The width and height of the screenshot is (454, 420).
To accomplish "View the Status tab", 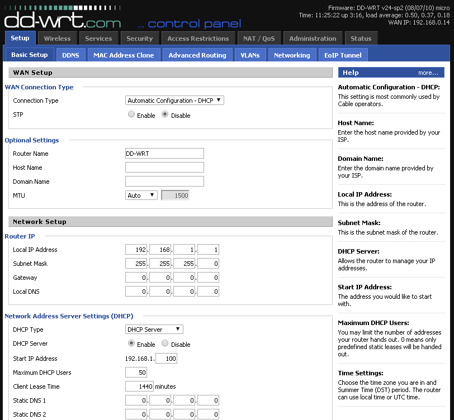I will [361, 39].
